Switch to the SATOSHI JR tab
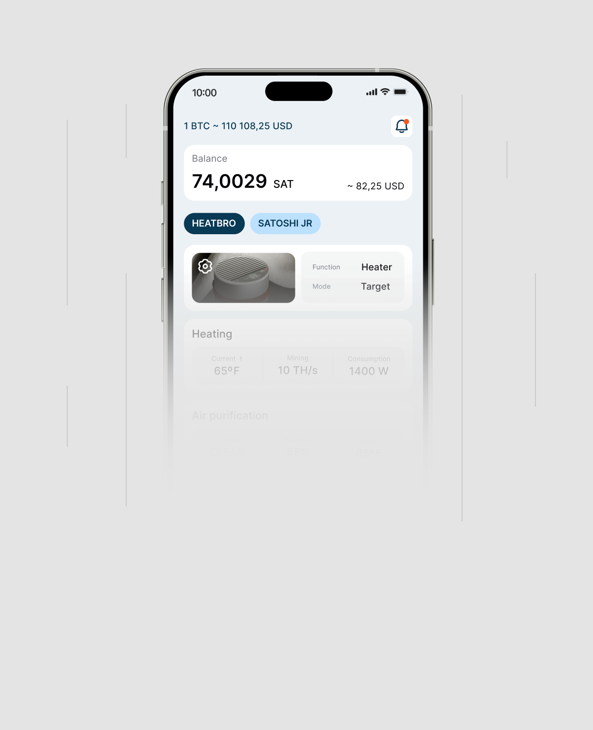Image resolution: width=593 pixels, height=730 pixels. coord(285,223)
